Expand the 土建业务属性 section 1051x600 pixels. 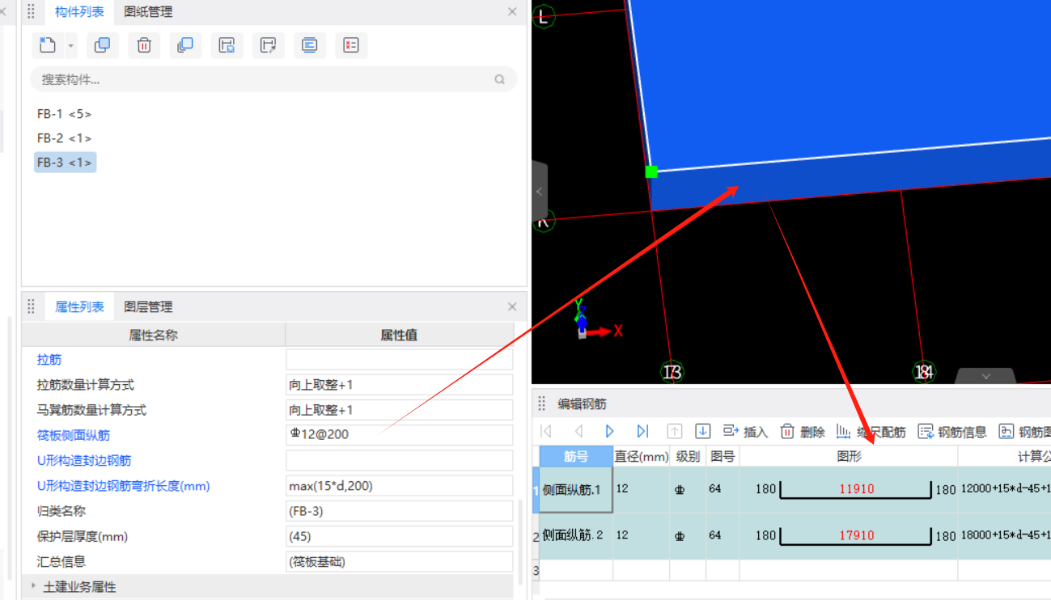click(x=34, y=586)
